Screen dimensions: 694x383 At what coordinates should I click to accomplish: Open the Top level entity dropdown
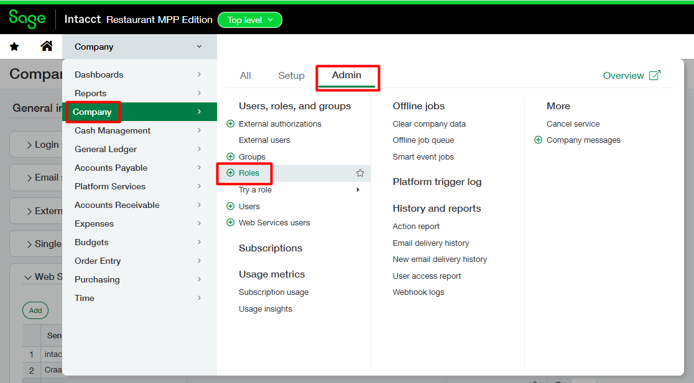(250, 20)
